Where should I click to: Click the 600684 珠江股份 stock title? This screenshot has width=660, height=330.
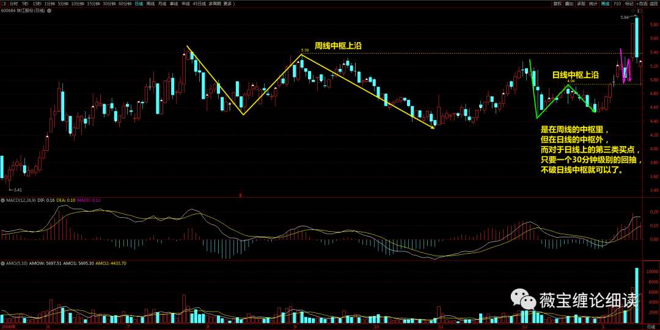(23, 10)
